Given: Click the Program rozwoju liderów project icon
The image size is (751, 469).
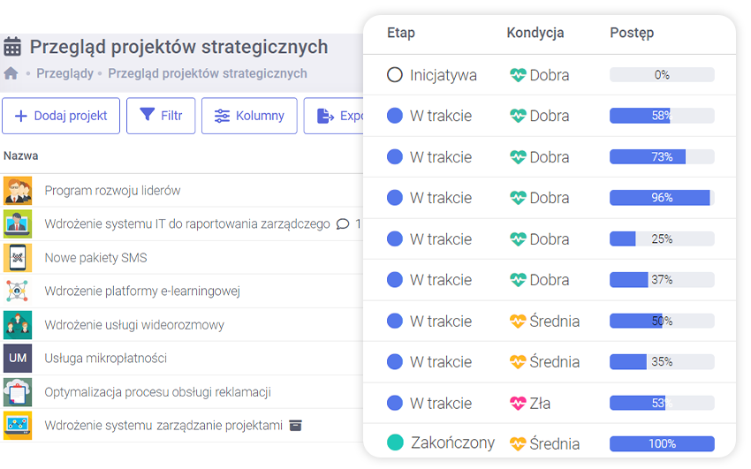Looking at the screenshot, I should pos(18,191).
